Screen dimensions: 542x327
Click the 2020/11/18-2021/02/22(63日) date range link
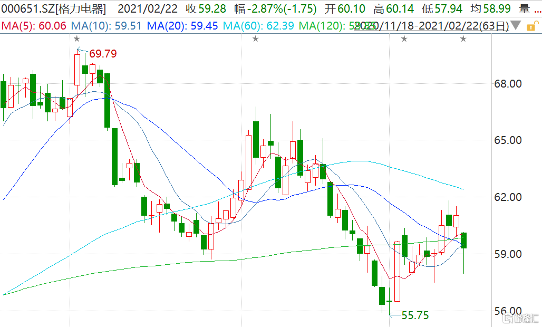point(431,26)
